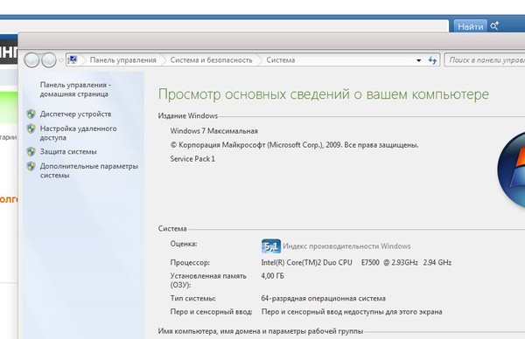The height and width of the screenshot is (339, 525).
Task: Select the Microsoft Corp. 2009 copyright line
Action: [x=294, y=145]
